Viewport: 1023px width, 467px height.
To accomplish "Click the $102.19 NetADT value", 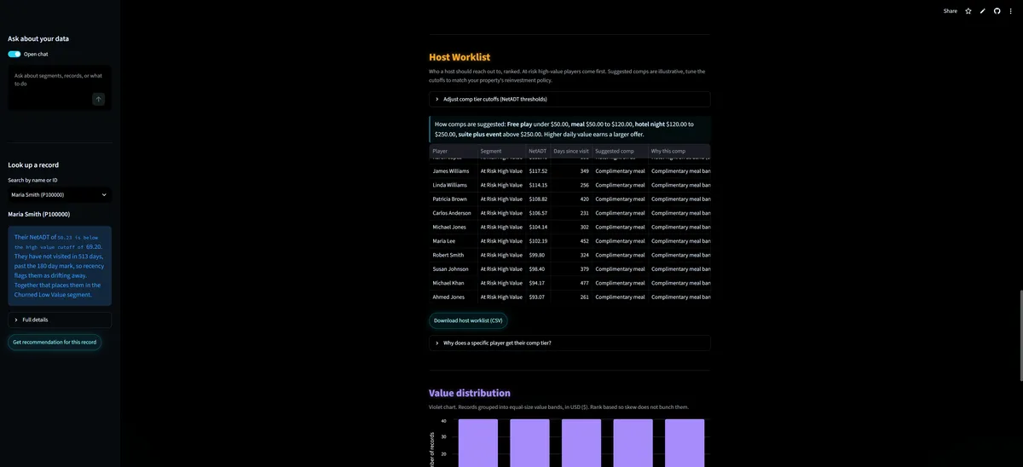I will coord(538,241).
